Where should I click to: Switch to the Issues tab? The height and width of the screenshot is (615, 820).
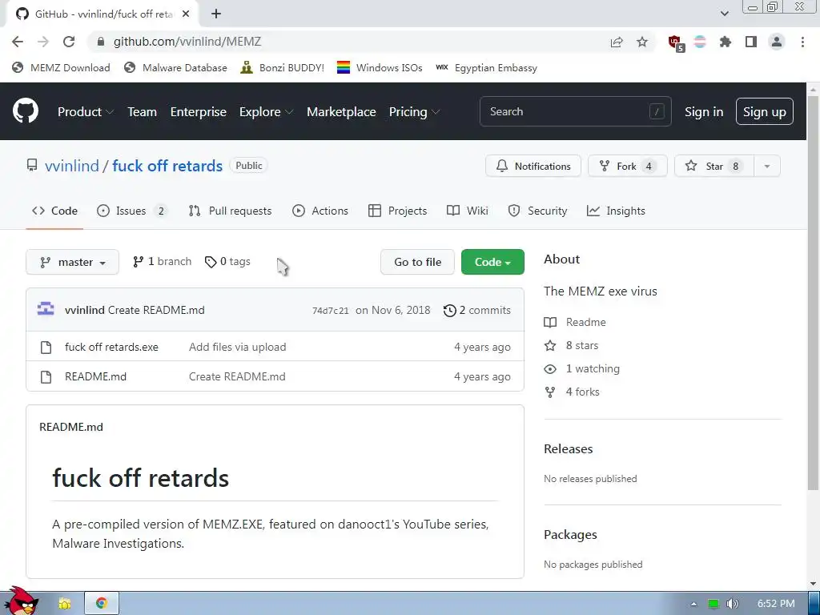click(132, 211)
